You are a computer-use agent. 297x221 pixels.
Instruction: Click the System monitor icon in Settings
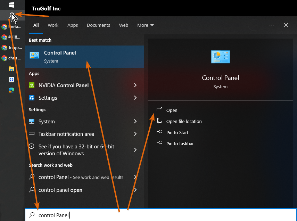(x=32, y=121)
